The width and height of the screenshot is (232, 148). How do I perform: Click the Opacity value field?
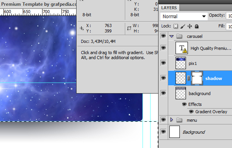[x=229, y=15]
